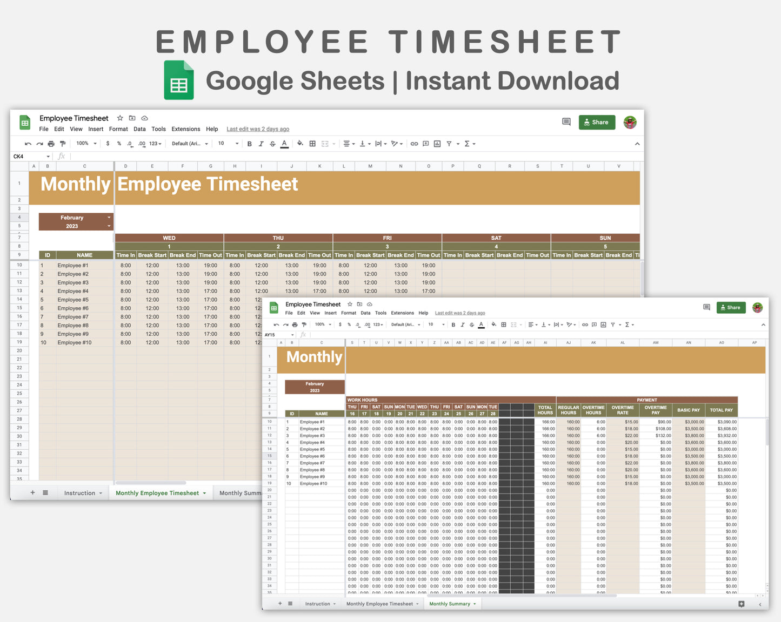781x622 pixels.
Task: Click the Create a filter icon
Action: tap(450, 143)
